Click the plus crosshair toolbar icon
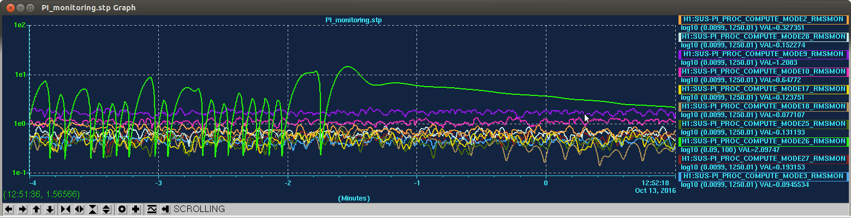This screenshot has width=851, height=218. (x=135, y=209)
